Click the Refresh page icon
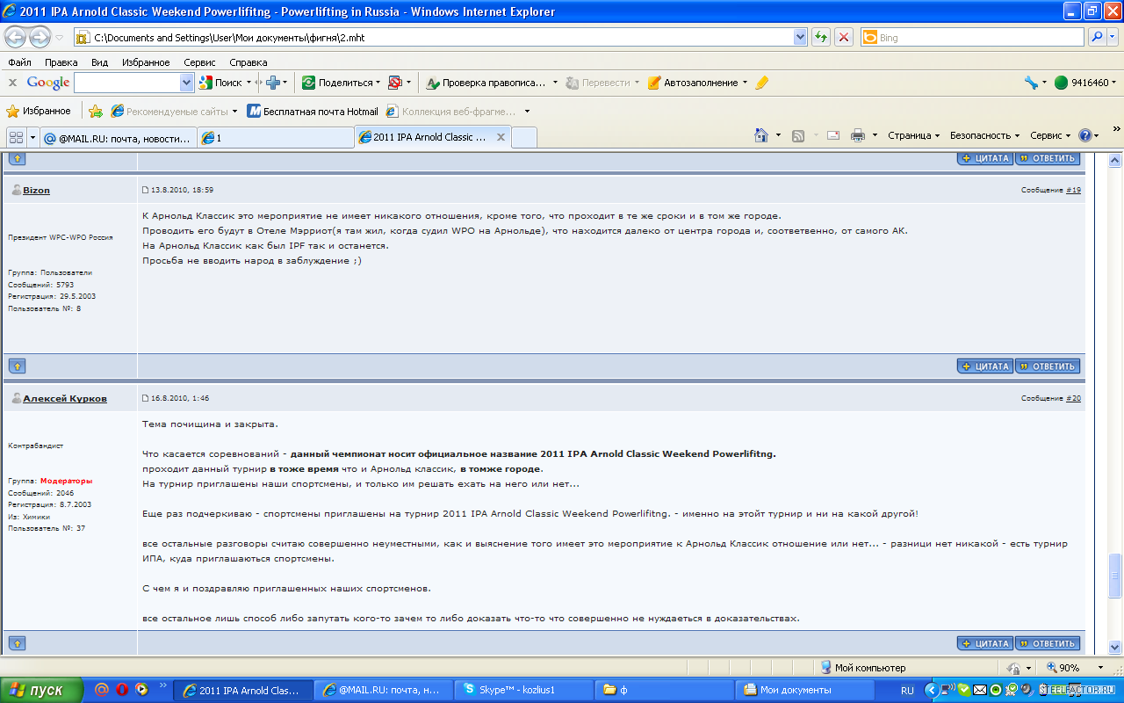Viewport: 1124px width, 703px height. pos(821,37)
